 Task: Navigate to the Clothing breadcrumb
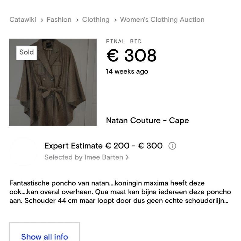click(96, 20)
